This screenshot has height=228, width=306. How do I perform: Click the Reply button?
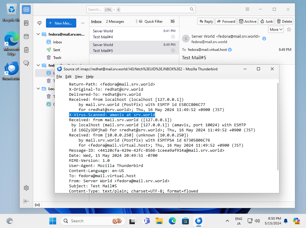[x=206, y=21]
